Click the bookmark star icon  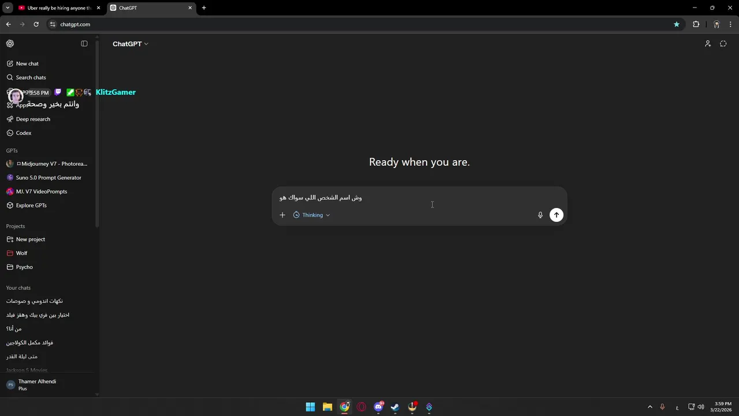677,24
